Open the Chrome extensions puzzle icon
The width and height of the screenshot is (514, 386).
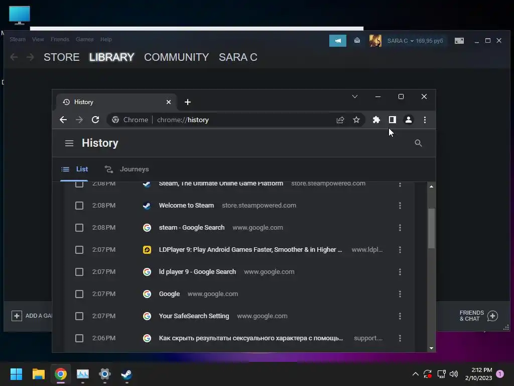point(376,120)
